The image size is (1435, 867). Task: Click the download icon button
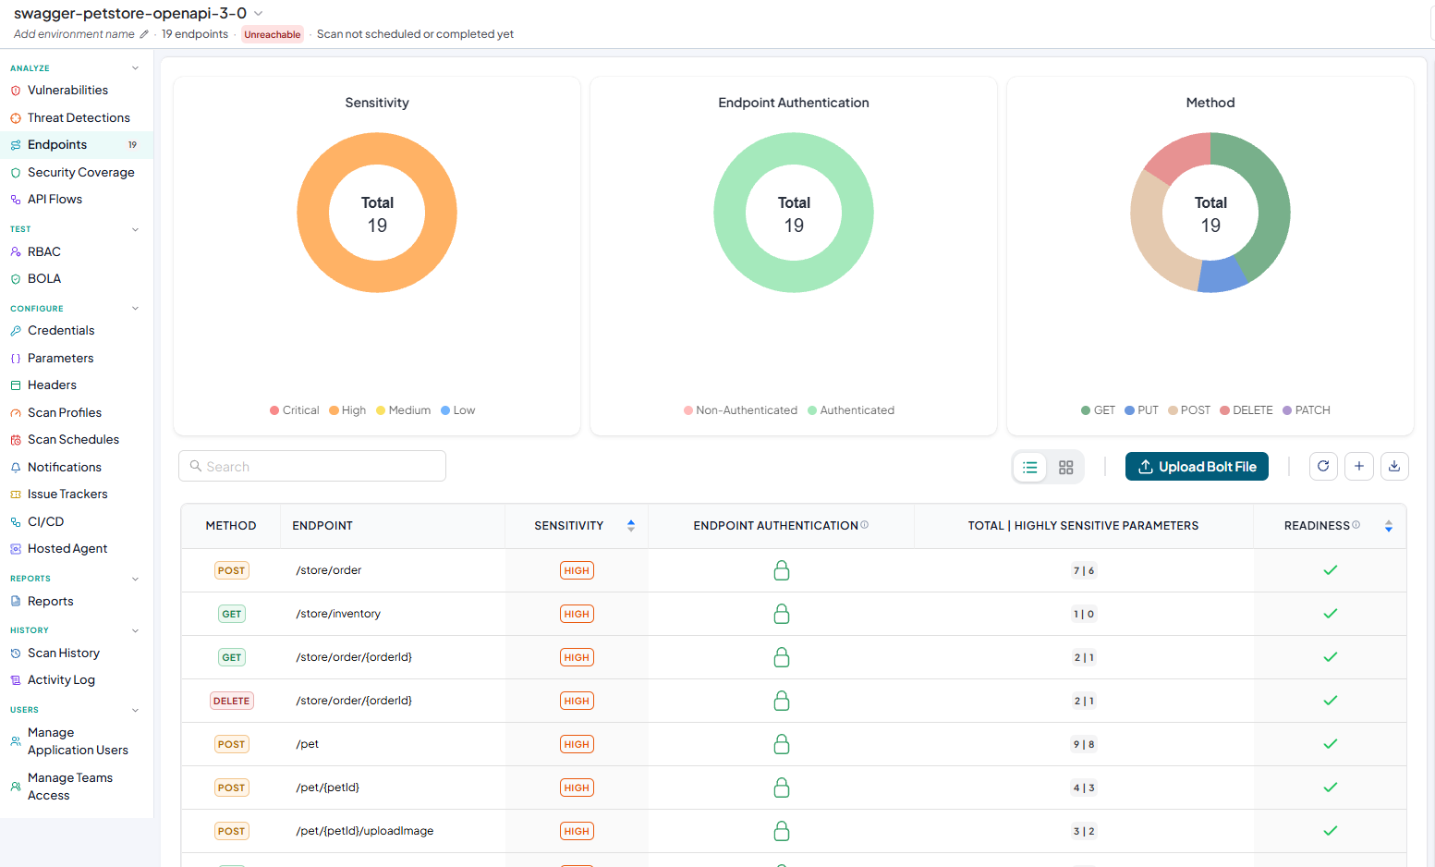point(1394,467)
